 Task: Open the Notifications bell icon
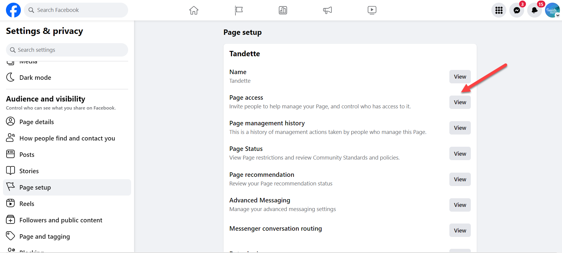tap(535, 10)
